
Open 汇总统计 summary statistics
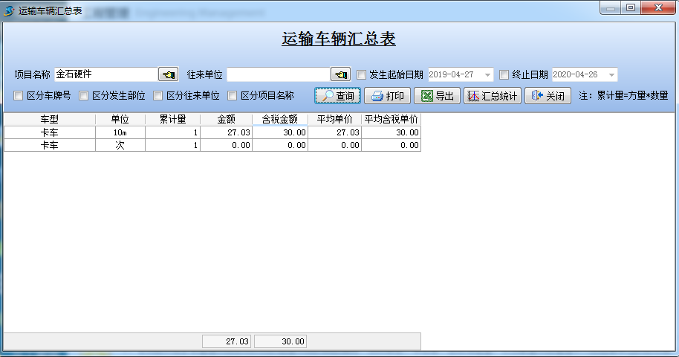coord(493,96)
